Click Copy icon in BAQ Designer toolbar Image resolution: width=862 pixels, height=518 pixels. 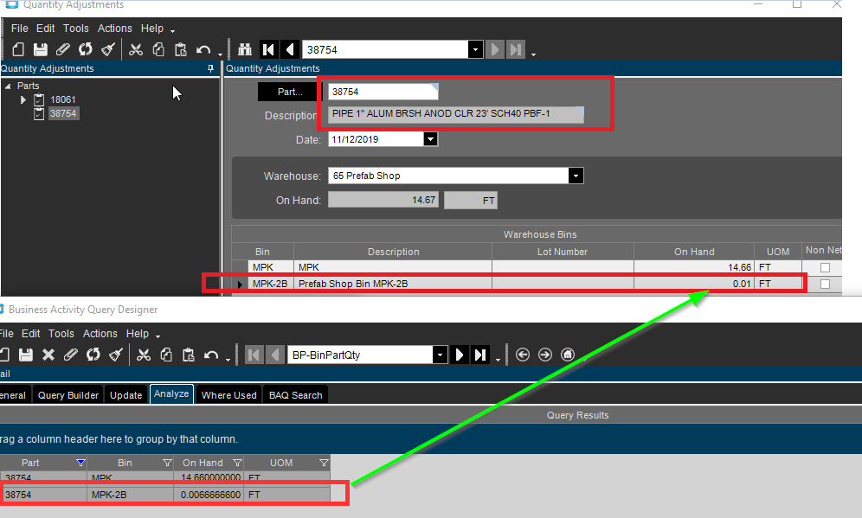pos(166,355)
